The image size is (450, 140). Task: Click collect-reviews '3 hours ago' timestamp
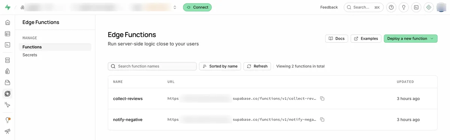[x=408, y=99]
